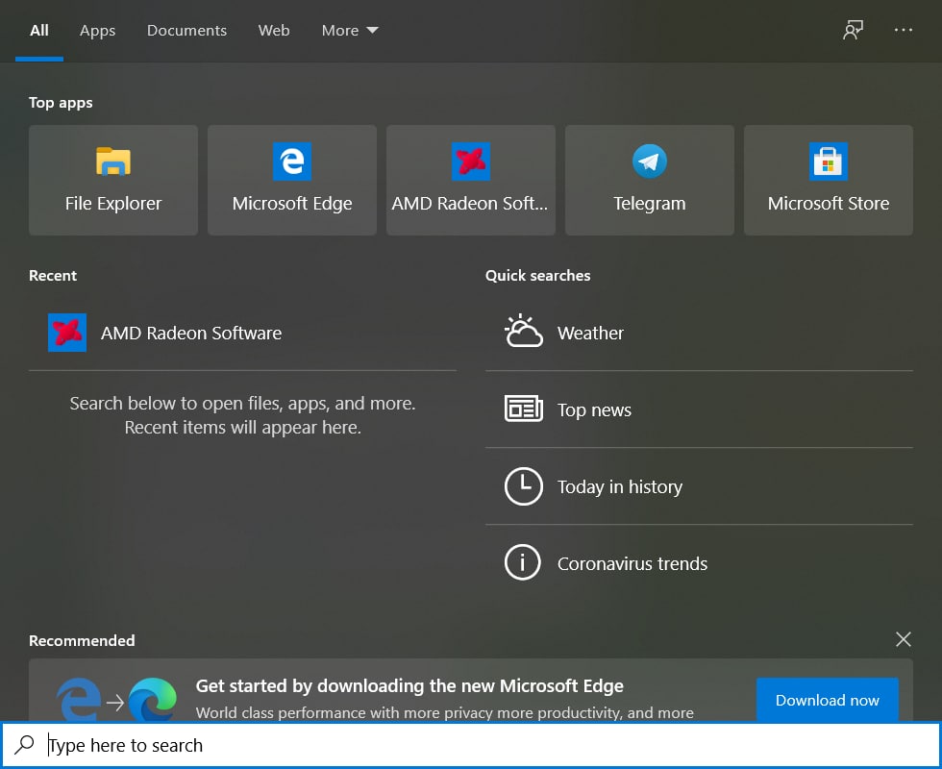Open the three-dots options menu
The height and width of the screenshot is (769, 942).
(x=903, y=30)
